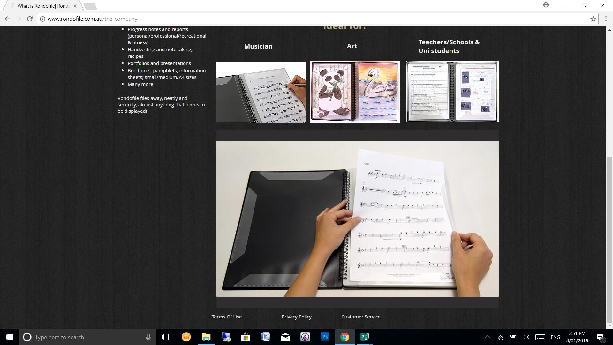Click the Chrome user profile icon
This screenshot has width=613, height=345.
pyautogui.click(x=546, y=5)
